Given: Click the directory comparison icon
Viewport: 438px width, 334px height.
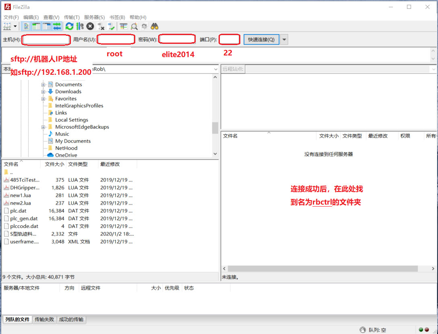Looking at the screenshot, I should tap(134, 27).
